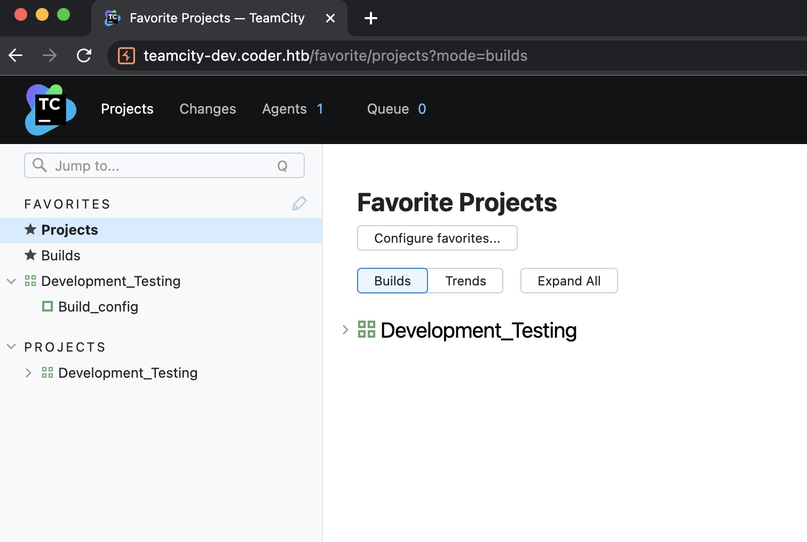Expand Development_Testing in main content
807x542 pixels.
click(x=345, y=330)
